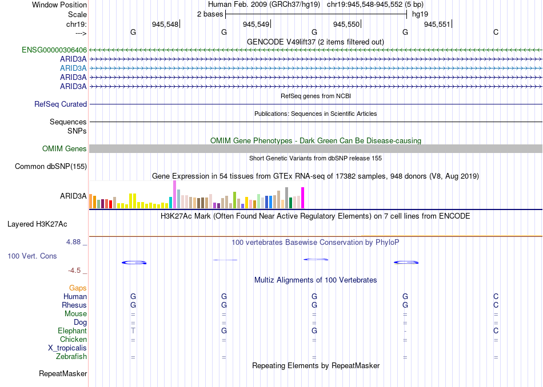Click the -4.5 lower conservation score value
Image resolution: width=543 pixels, height=387 pixels.
tap(74, 271)
